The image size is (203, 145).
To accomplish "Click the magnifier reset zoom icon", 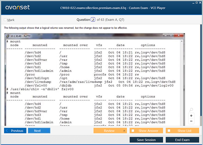I will tap(191, 110).
